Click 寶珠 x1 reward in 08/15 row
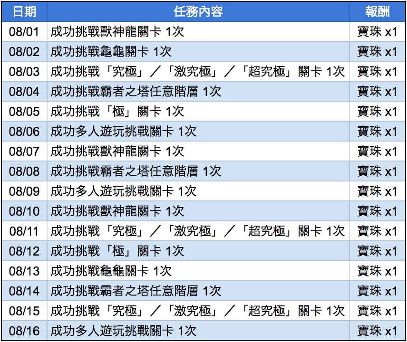Image resolution: width=407 pixels, height=342 pixels. [377, 312]
